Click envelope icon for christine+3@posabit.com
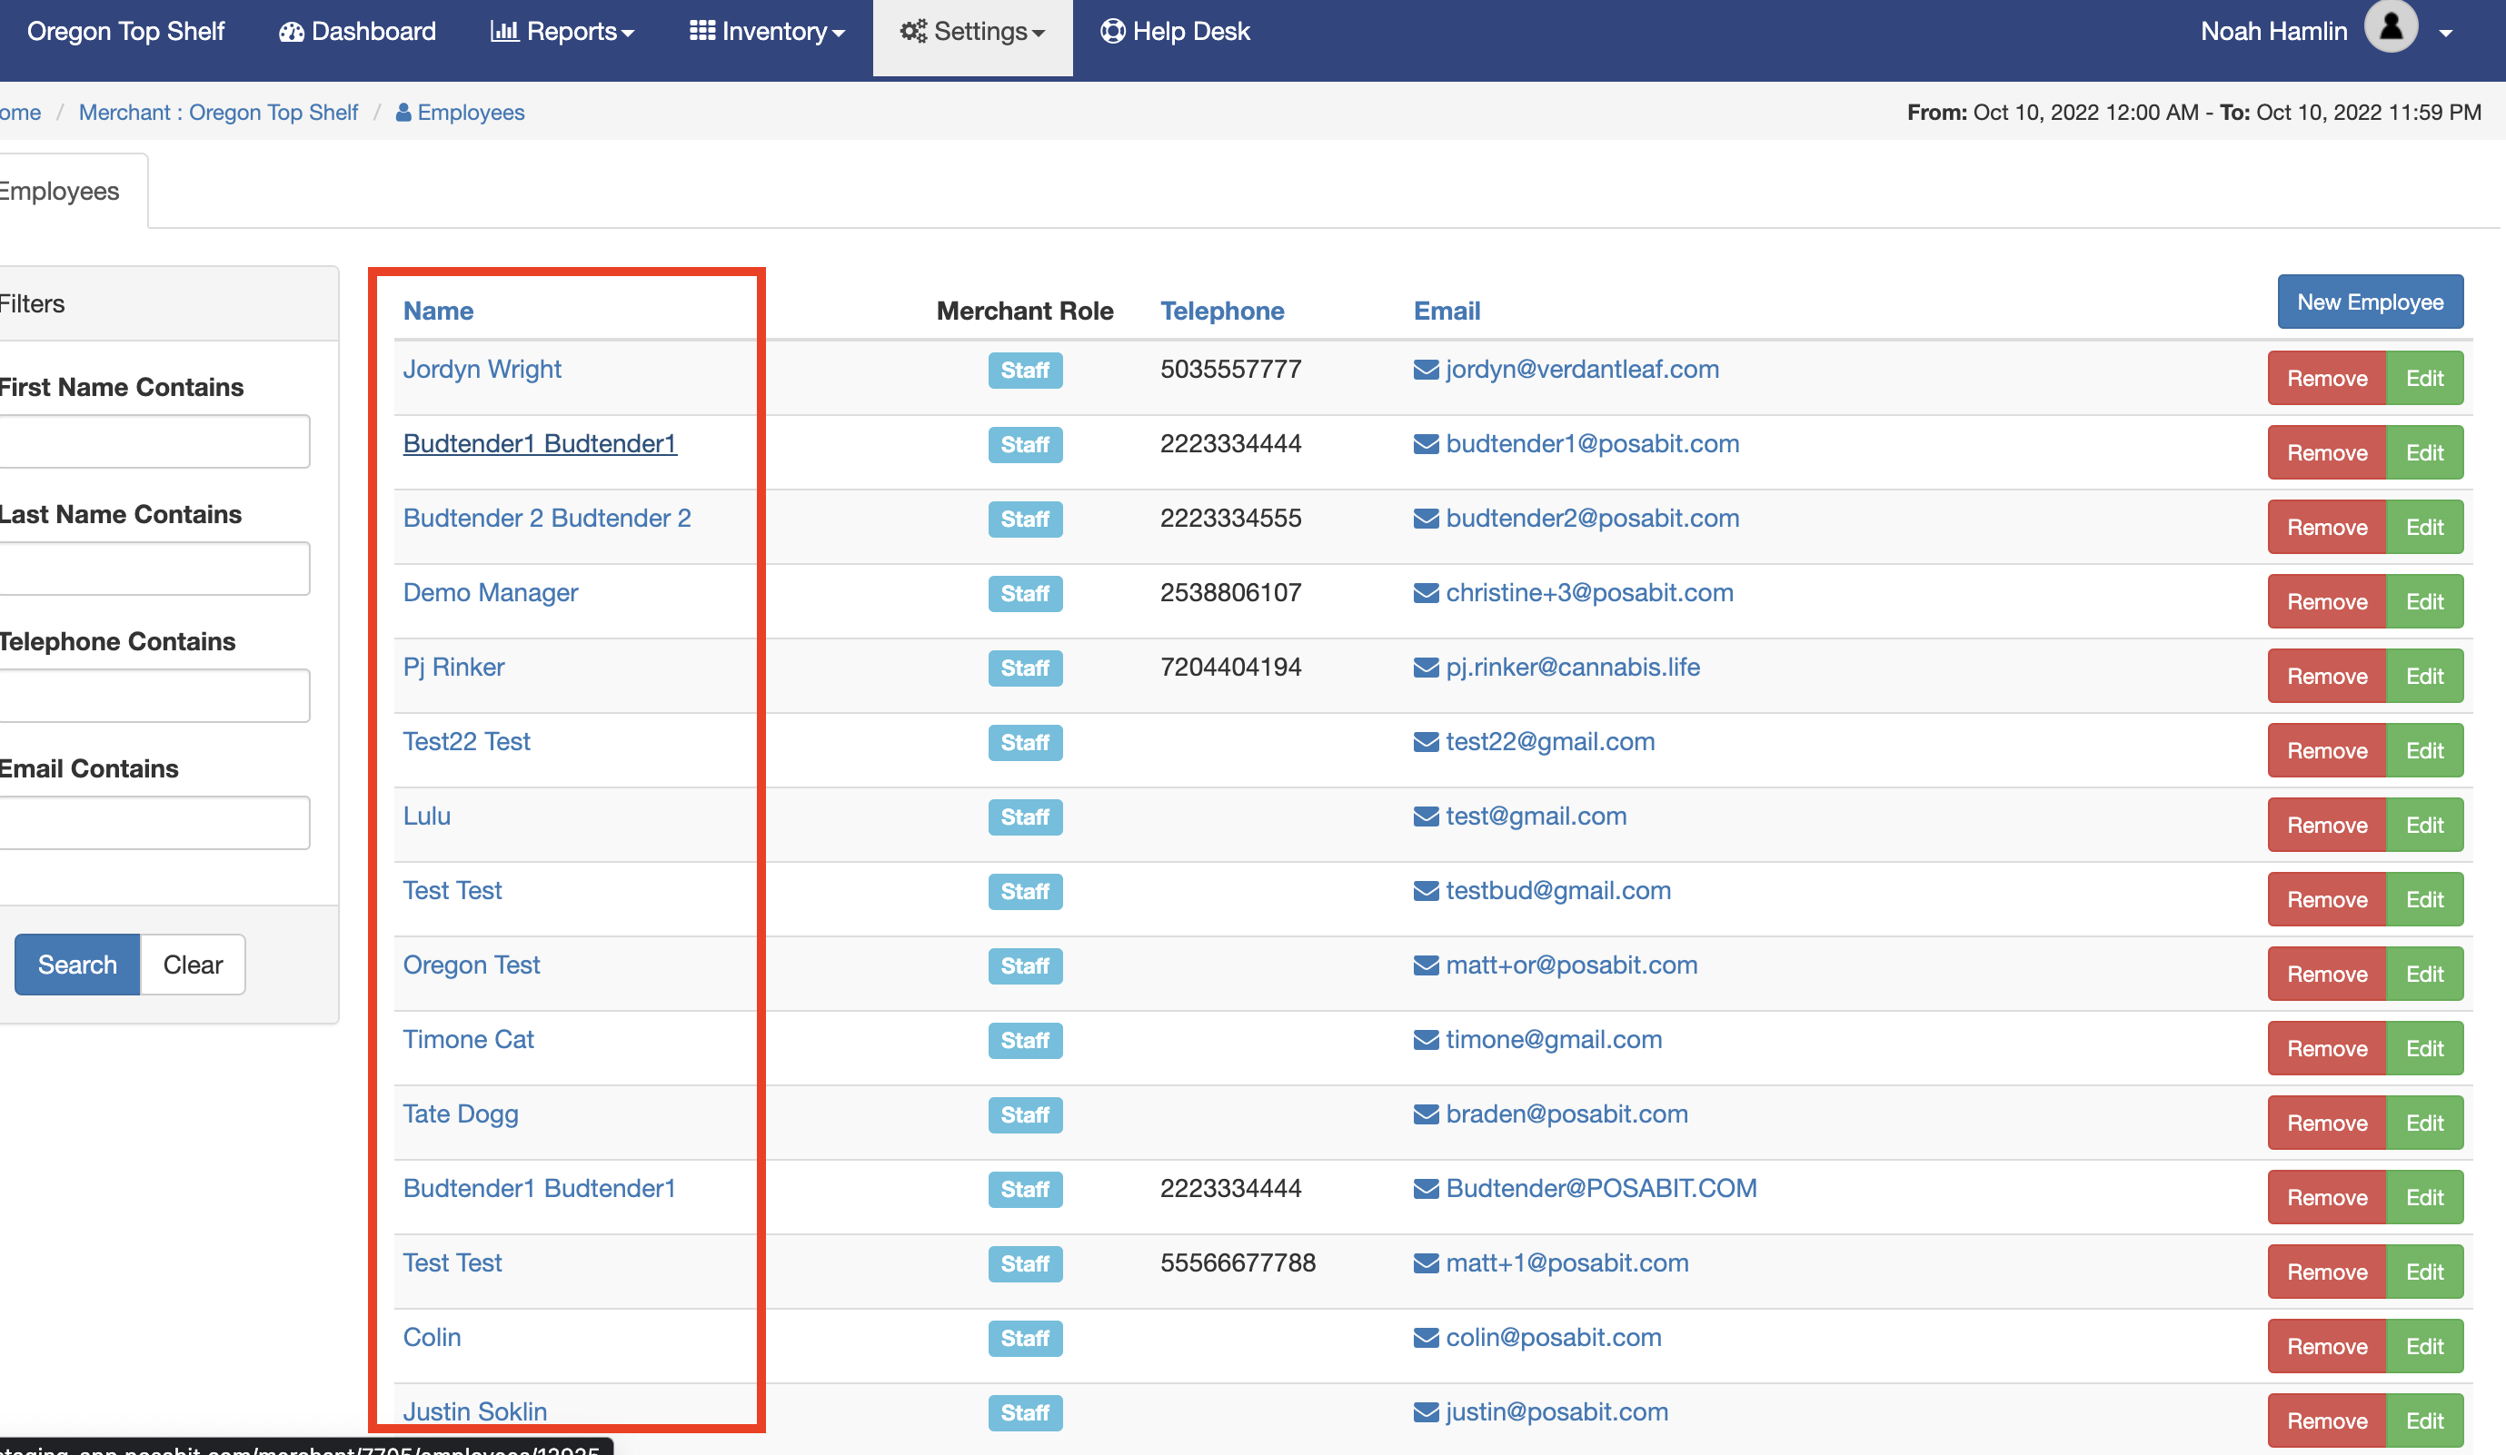This screenshot has height=1455, width=2506. click(1426, 593)
